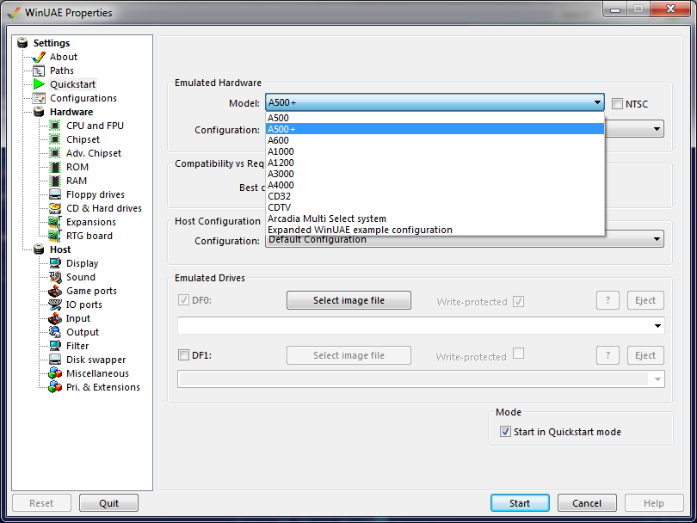Choose A600 from the model list
This screenshot has height=523, width=697.
pyautogui.click(x=435, y=140)
